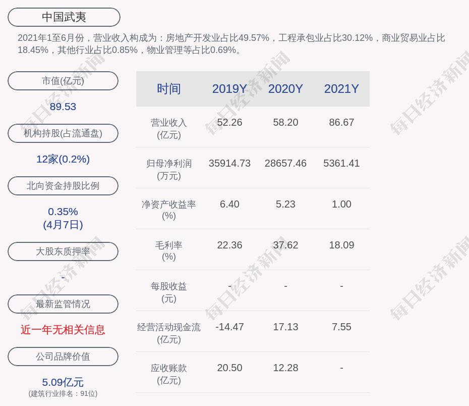Select receivables value 20.50
The image size is (469, 406).
point(229,368)
